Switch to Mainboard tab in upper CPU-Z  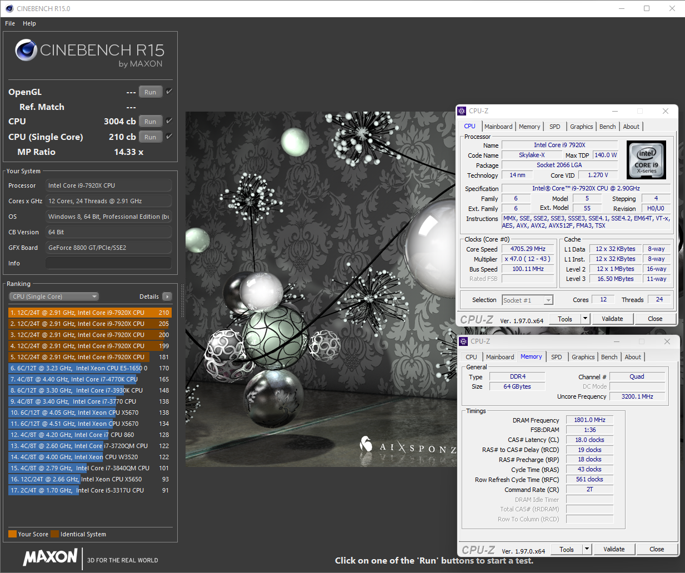pyautogui.click(x=498, y=127)
